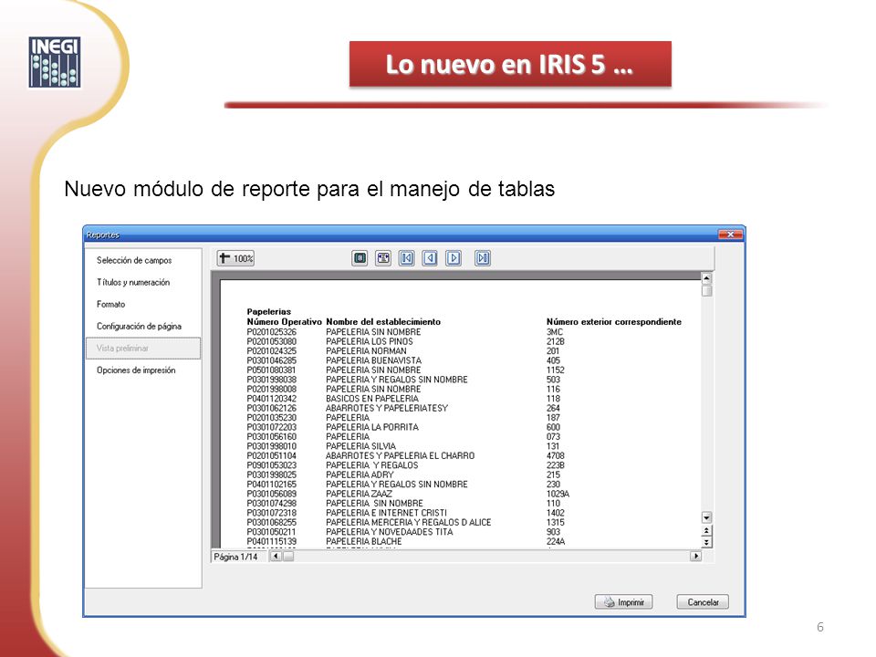Click PAPELERIA Y NOVEDAADES TITA entry
This screenshot has height=657, width=876.
(390, 531)
